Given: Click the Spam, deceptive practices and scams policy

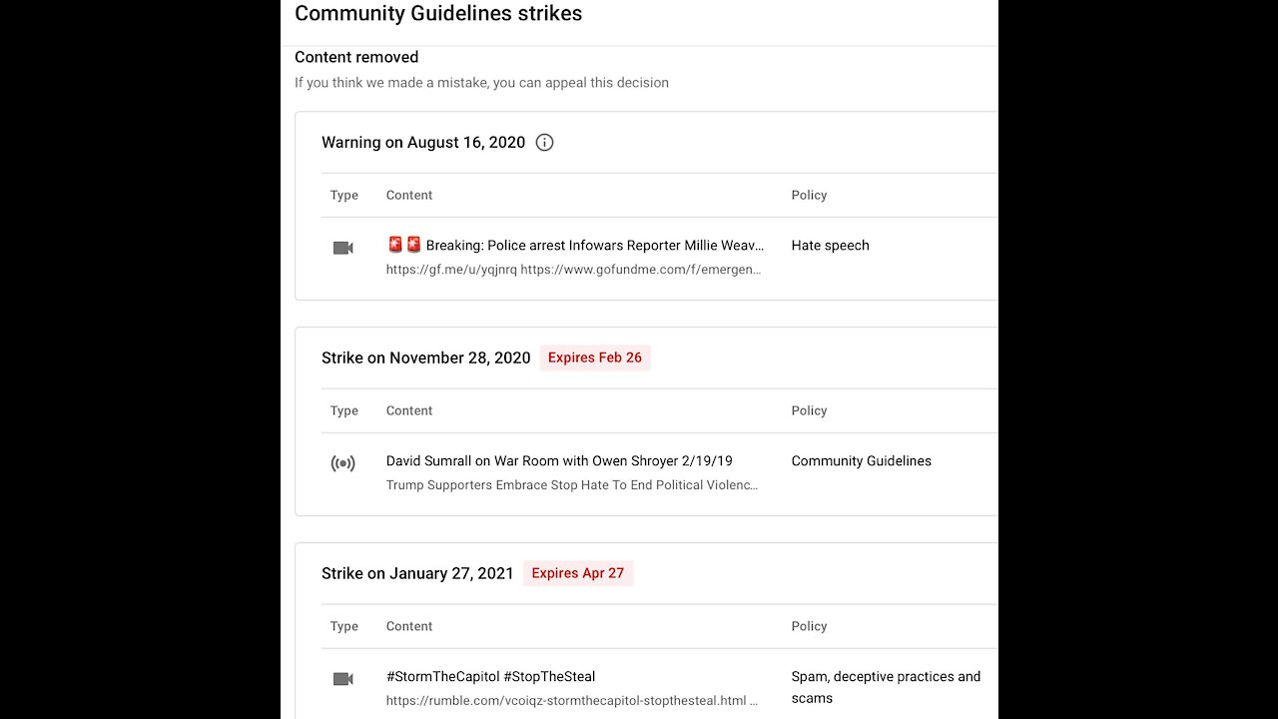Looking at the screenshot, I should tap(886, 687).
